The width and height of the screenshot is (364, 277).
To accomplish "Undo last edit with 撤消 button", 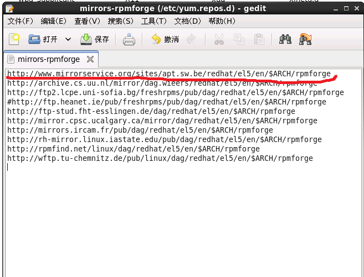I will click(x=165, y=39).
